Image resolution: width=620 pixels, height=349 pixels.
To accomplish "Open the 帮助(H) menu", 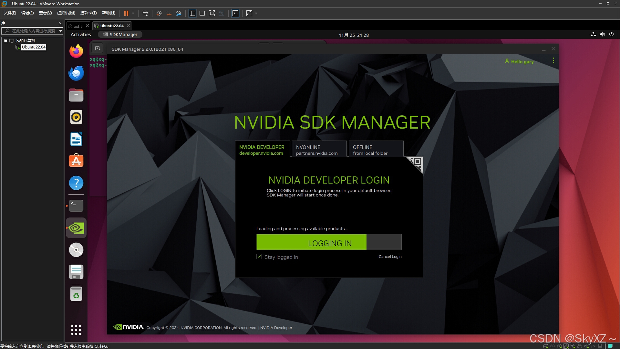I will pyautogui.click(x=108, y=13).
